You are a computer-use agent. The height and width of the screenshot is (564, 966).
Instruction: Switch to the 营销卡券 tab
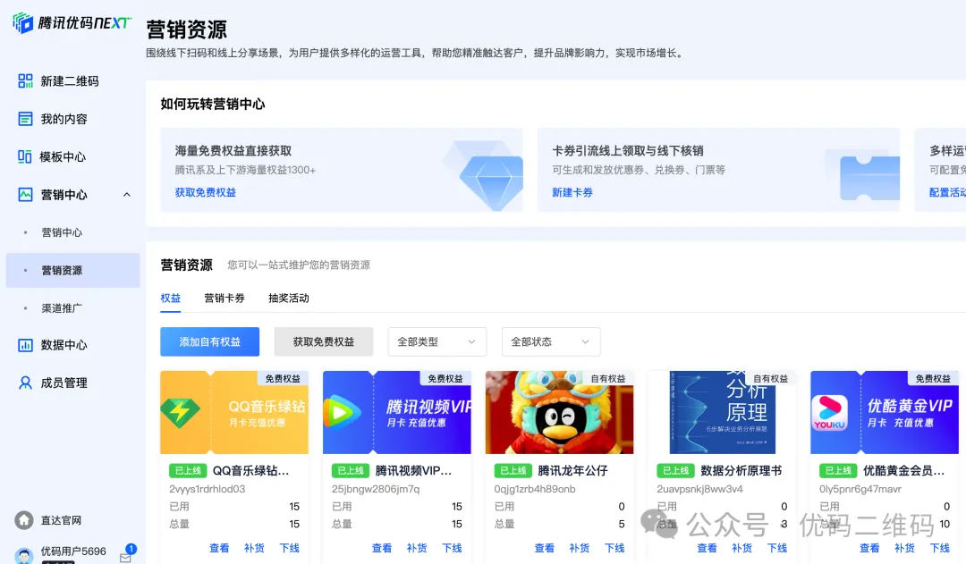[225, 298]
